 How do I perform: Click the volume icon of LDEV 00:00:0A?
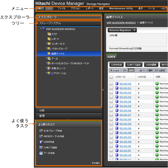pos(117,128)
